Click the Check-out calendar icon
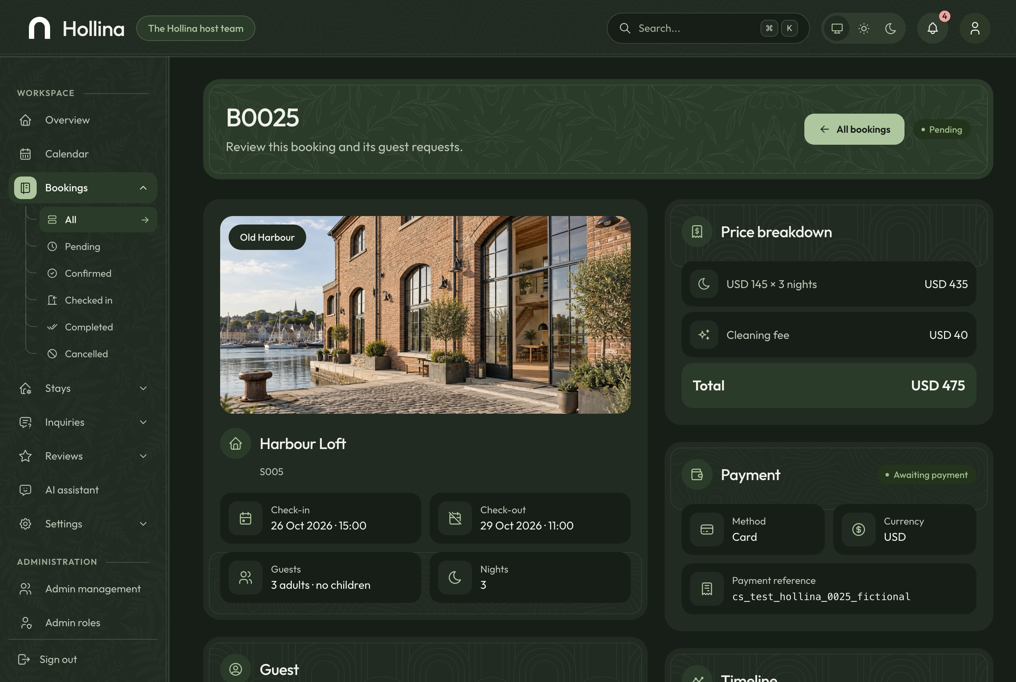This screenshot has width=1016, height=682. pyautogui.click(x=455, y=519)
